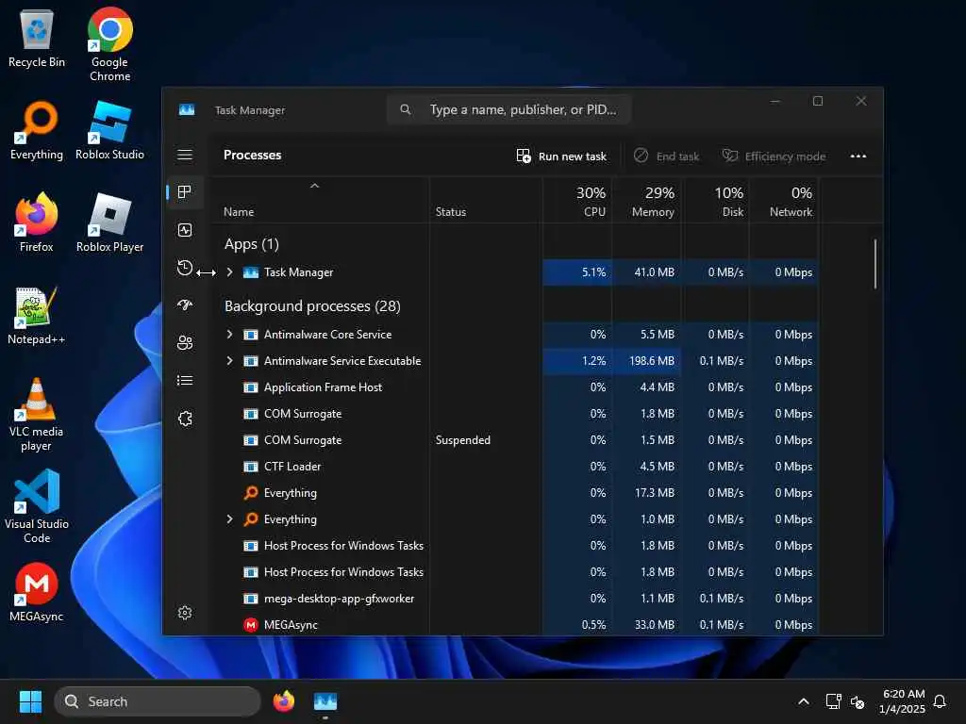Open the Startup apps page in sidebar
Image resolution: width=966 pixels, height=724 pixels.
pos(185,304)
